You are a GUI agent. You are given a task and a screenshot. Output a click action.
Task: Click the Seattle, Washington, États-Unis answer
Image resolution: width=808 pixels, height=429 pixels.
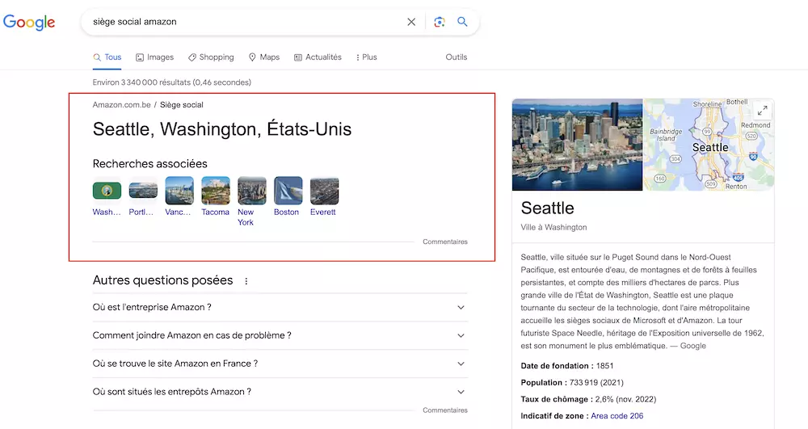point(222,128)
